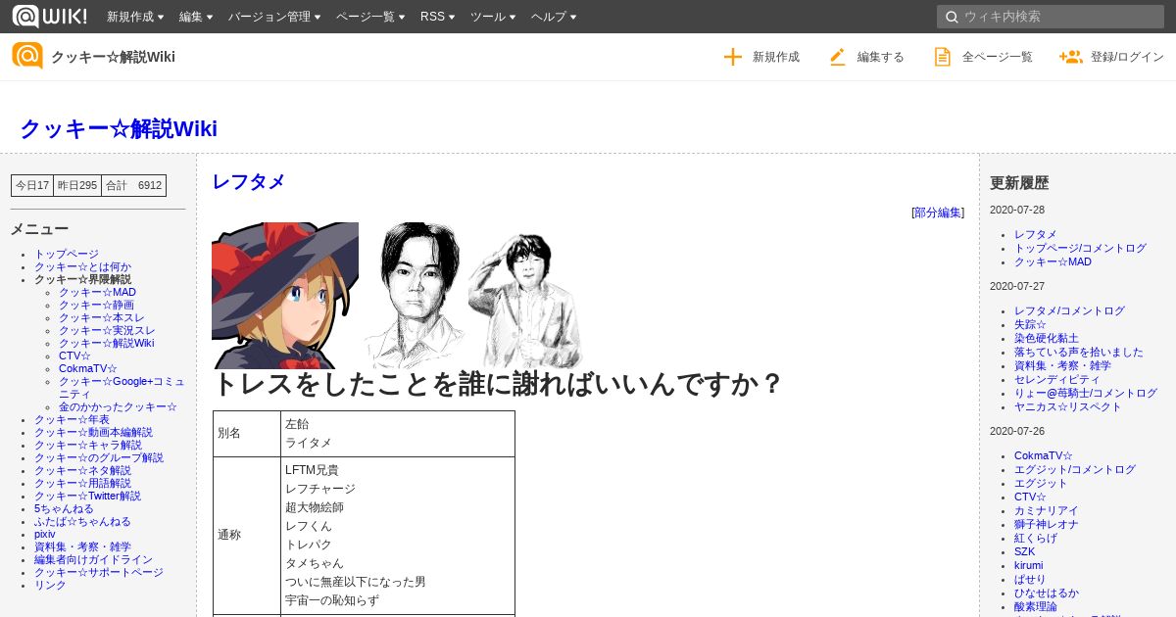Open クッキー☆Google+コミュニティ link
1176x617 pixels.
(x=122, y=387)
